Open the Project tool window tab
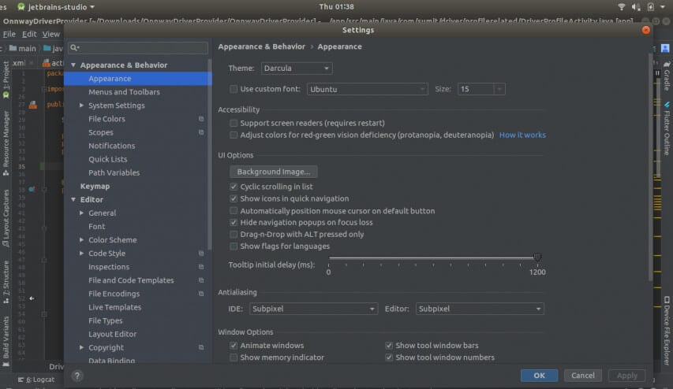The width and height of the screenshot is (673, 389). point(6,80)
